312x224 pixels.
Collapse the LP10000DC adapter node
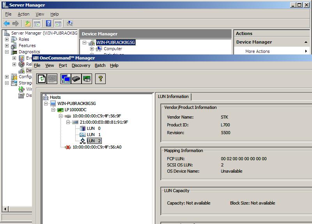pos(53,110)
